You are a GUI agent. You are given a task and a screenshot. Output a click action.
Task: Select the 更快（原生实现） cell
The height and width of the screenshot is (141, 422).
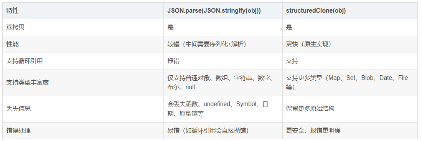309,44
